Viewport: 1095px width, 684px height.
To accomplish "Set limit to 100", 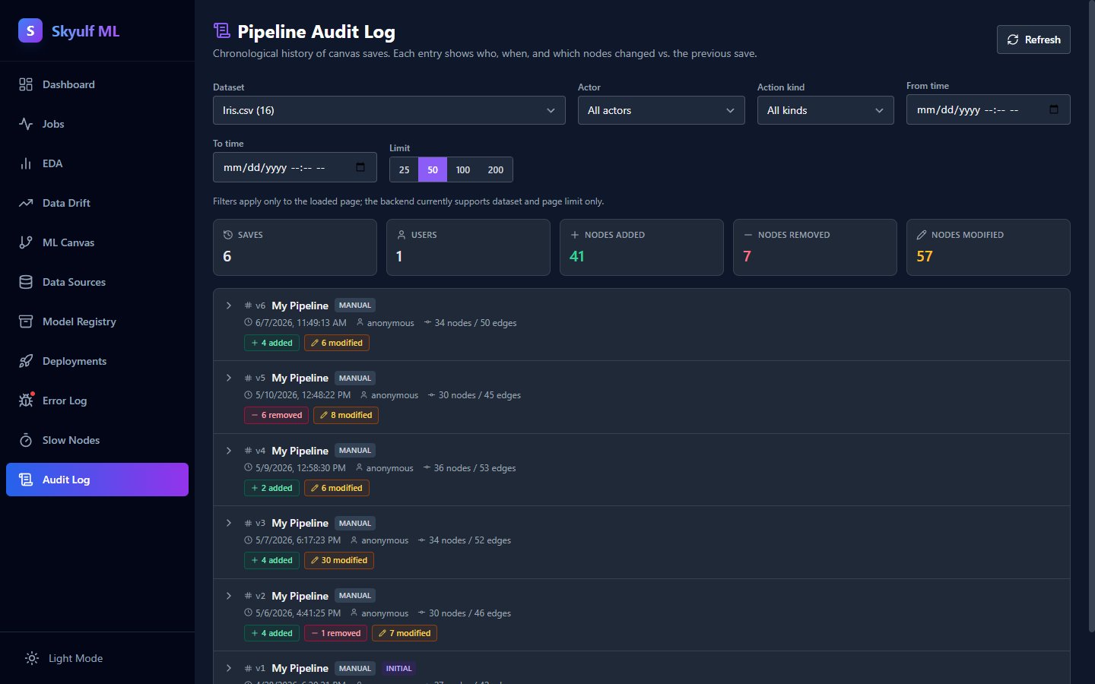I will click(x=463, y=169).
